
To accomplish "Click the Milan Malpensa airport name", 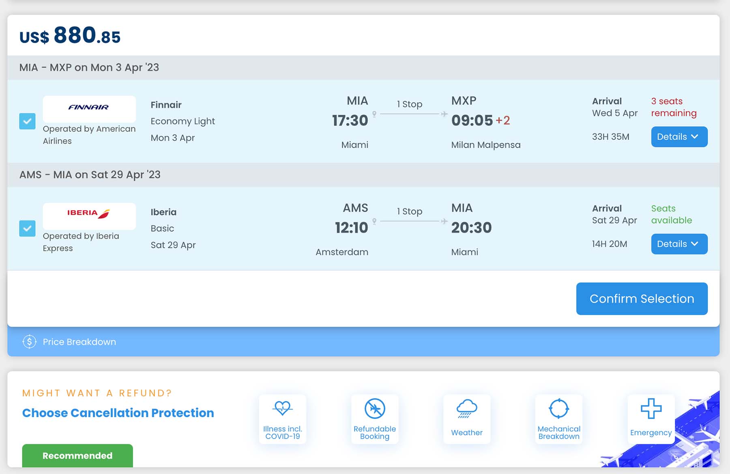I will 486,145.
